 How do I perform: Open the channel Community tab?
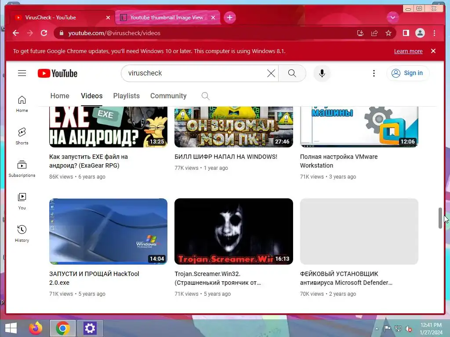(x=168, y=96)
